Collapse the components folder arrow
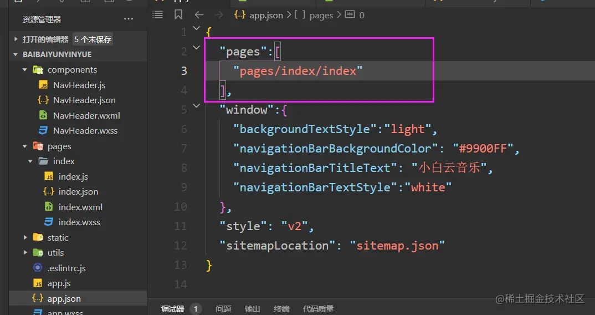The height and width of the screenshot is (315, 595). tap(25, 70)
